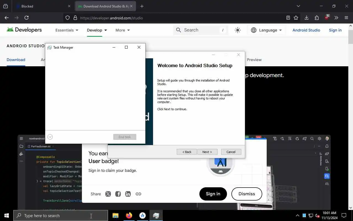Screen dimensions: 353x221
Task: Click Sign in at page header
Action: pyautogui.click(x=335, y=30)
